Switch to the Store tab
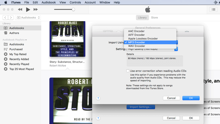 point(154,18)
